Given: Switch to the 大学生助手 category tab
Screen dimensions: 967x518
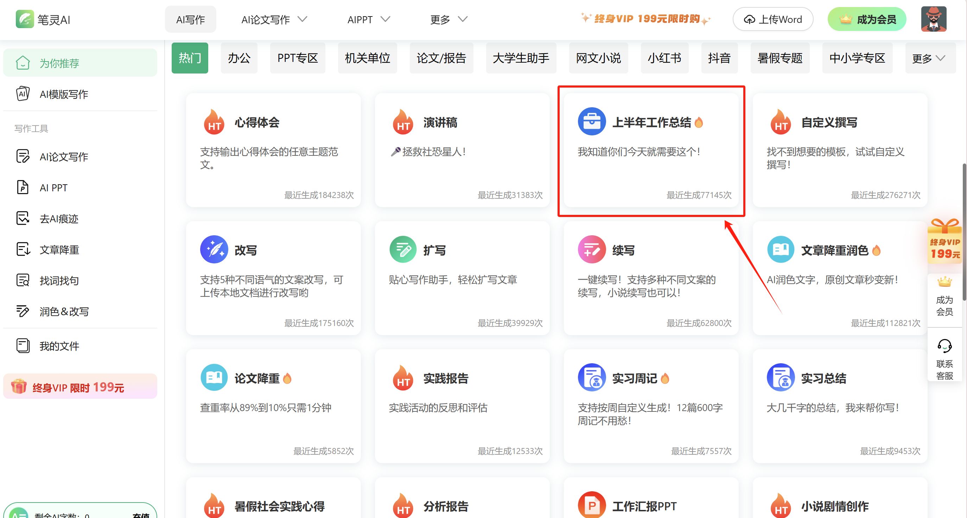Looking at the screenshot, I should pyautogui.click(x=521, y=58).
